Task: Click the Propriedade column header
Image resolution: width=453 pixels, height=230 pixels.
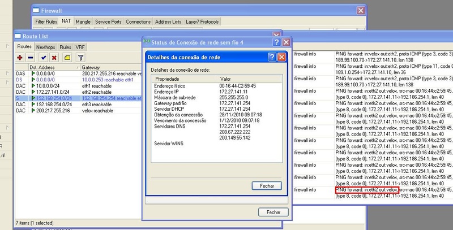Action: [183, 79]
